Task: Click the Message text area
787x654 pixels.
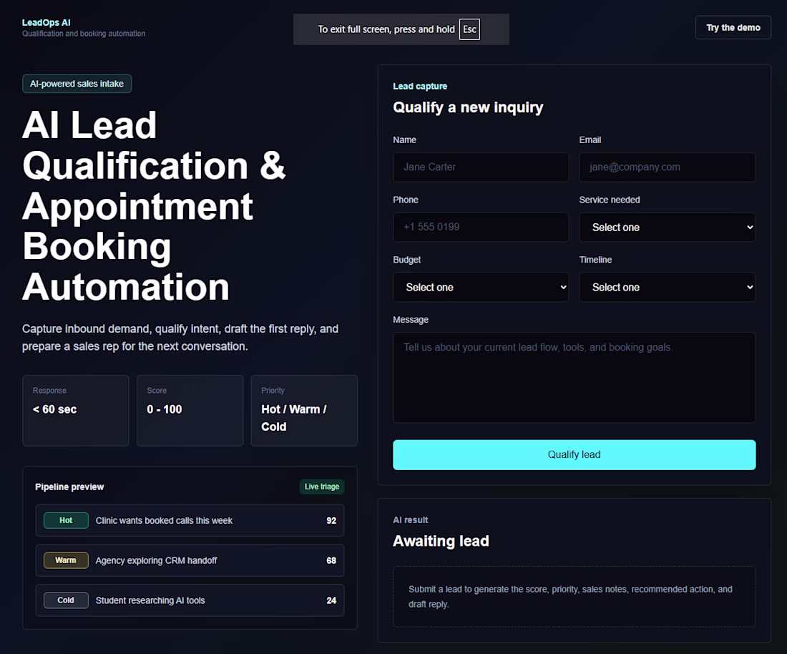Action: [575, 377]
